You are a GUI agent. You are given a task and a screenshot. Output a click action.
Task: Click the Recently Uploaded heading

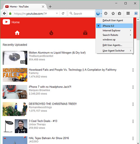tap(15, 45)
